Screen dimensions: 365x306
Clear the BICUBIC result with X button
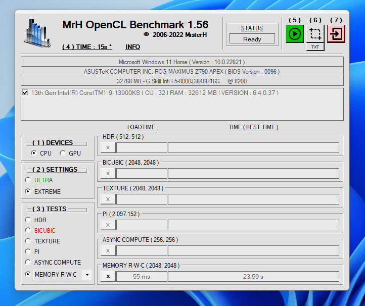[x=108, y=174]
